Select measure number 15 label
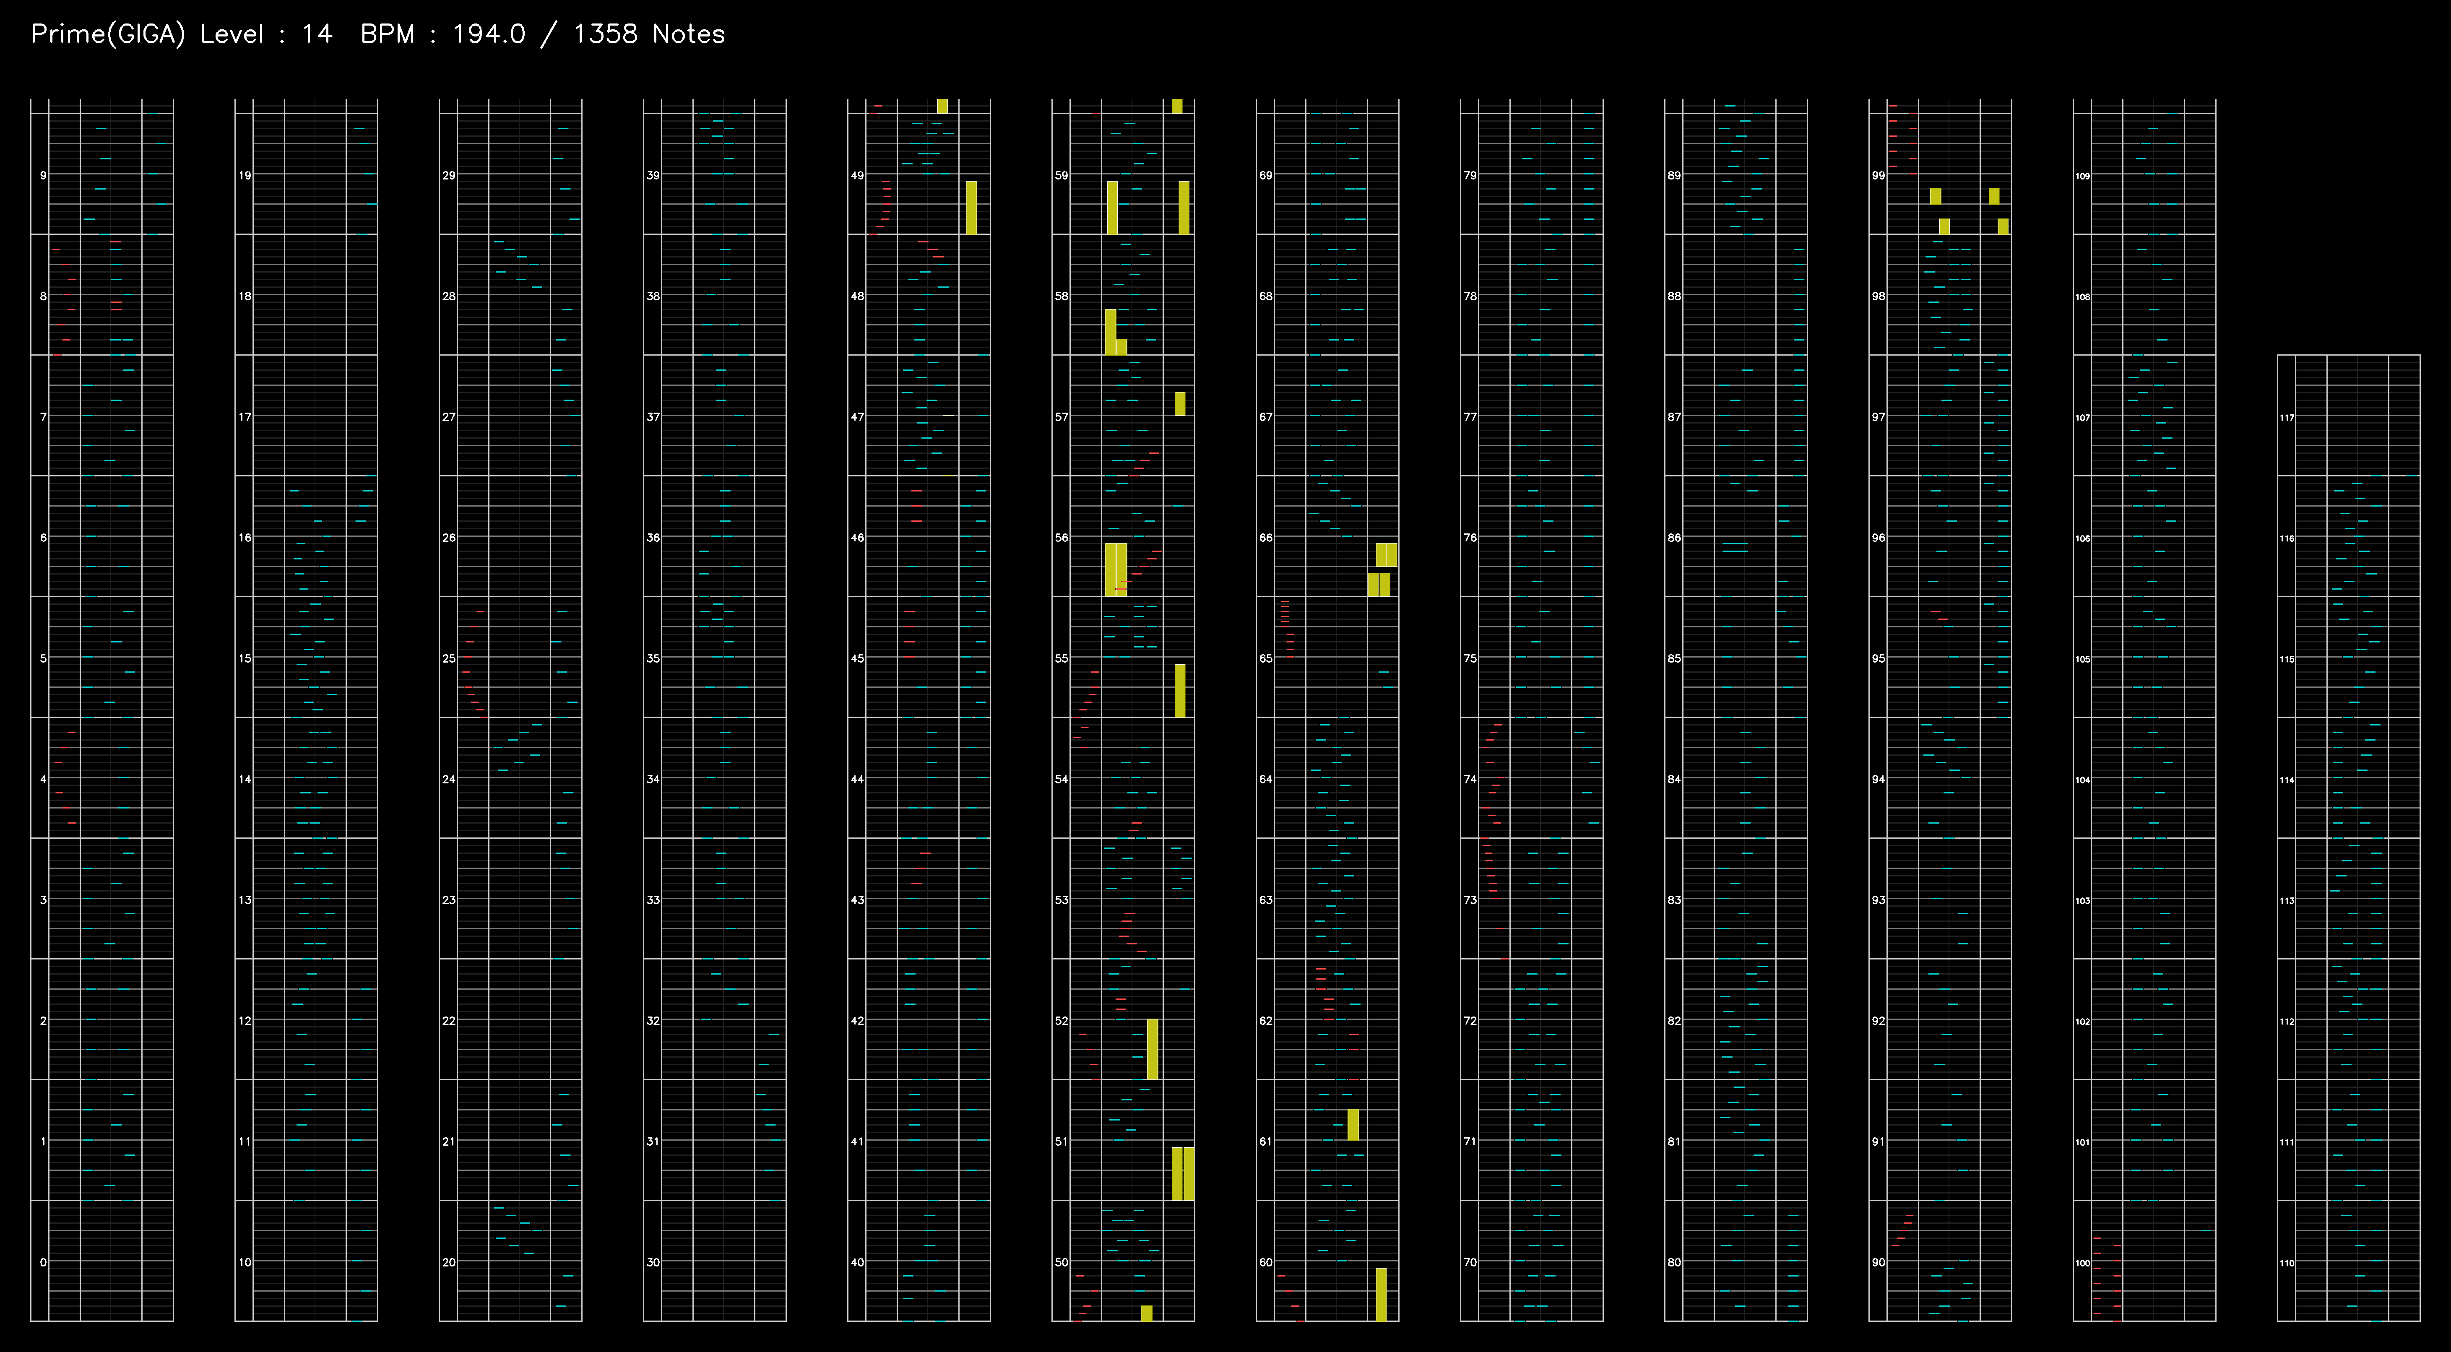The image size is (2451, 1352). pos(245,658)
